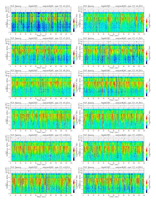Pick the color scale of the 9:50:0 plot
Image resolution: width=156 pixels, height=201 pixels.
(x=147, y=121)
